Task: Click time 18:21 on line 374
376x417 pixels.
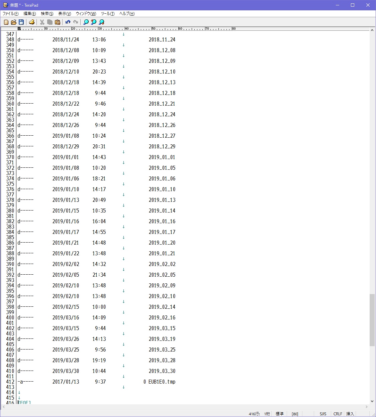Action: click(x=99, y=178)
